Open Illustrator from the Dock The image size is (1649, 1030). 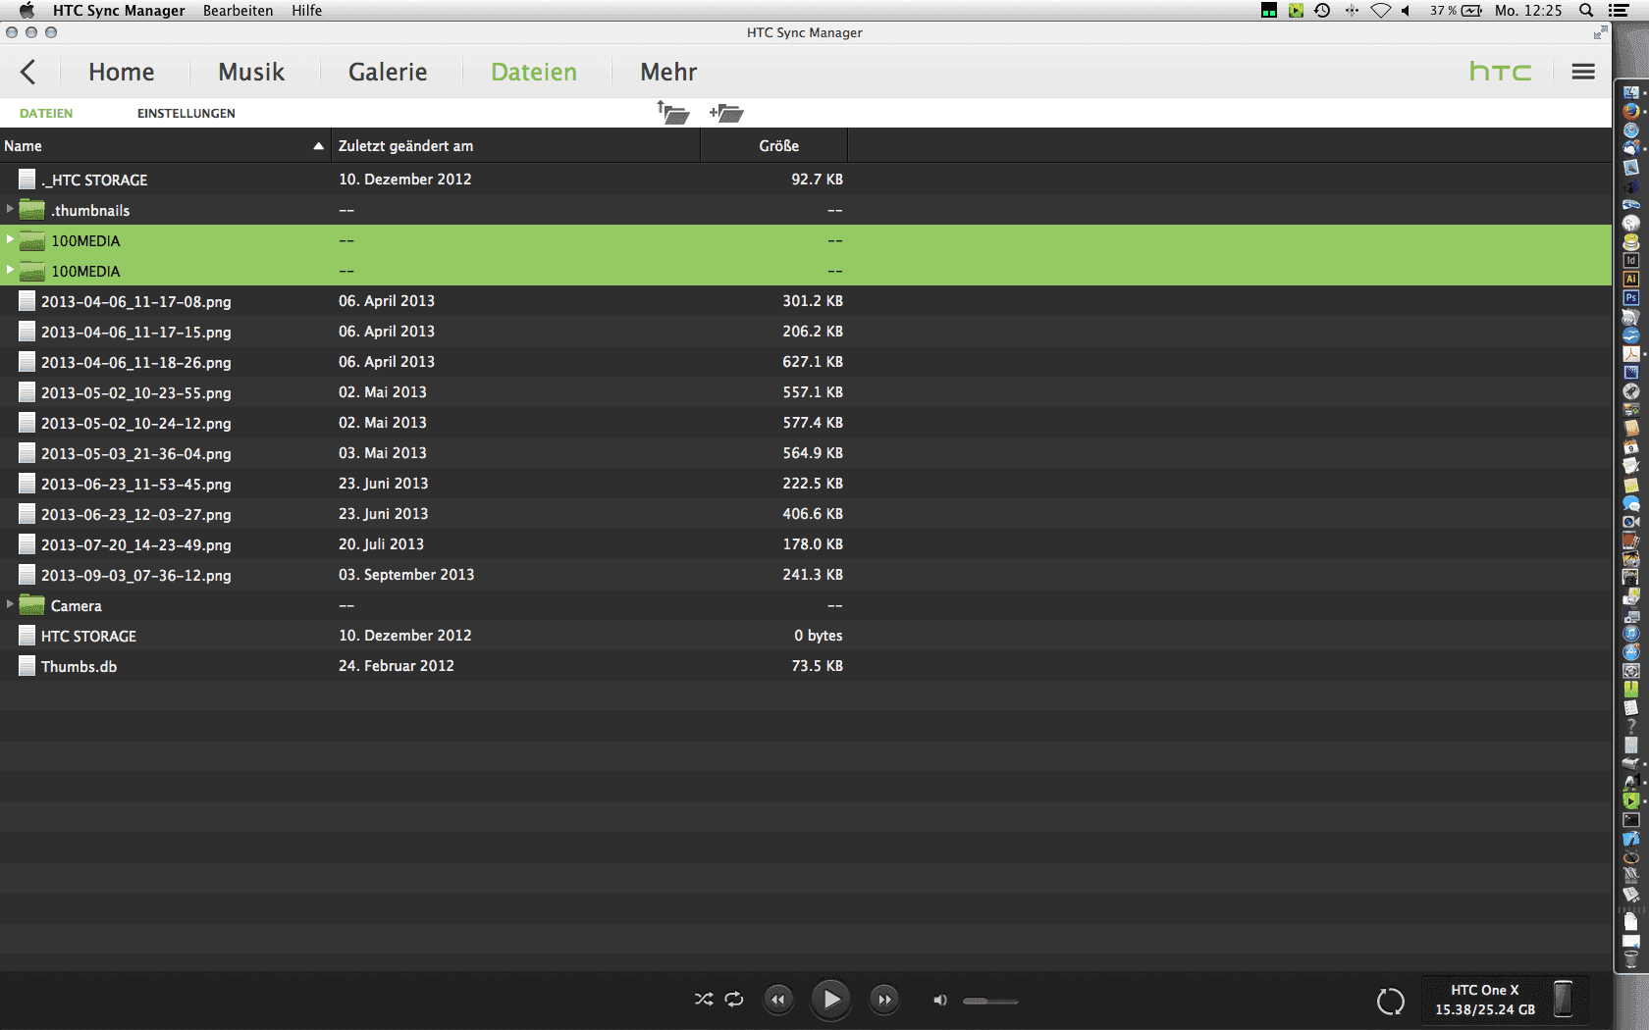1631,280
